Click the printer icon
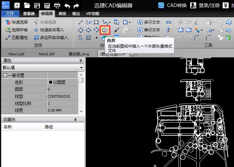234x167 pixels. [57, 6]
